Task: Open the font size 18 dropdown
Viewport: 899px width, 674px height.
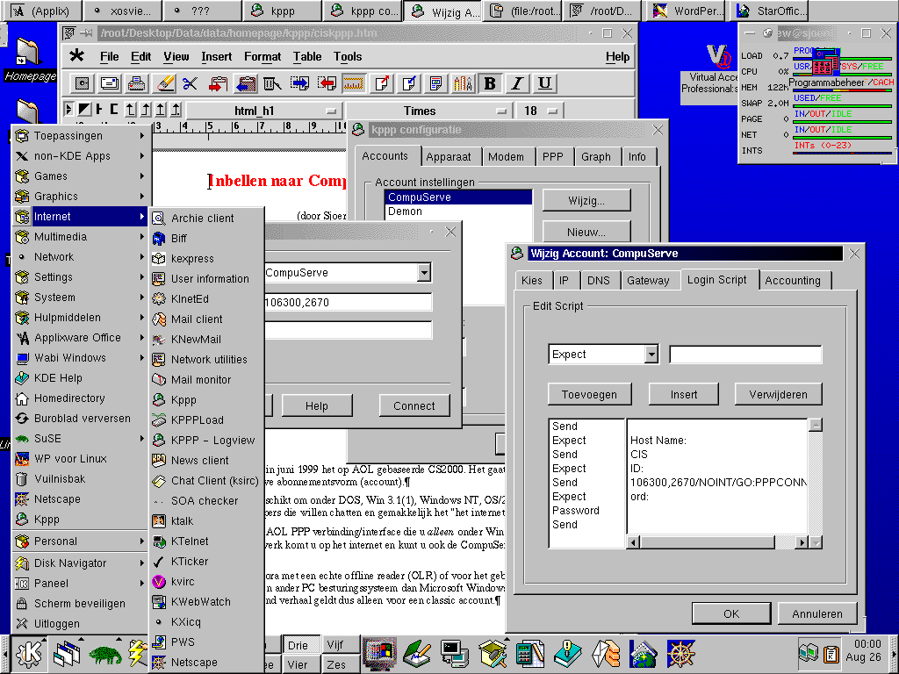Action: pos(540,111)
